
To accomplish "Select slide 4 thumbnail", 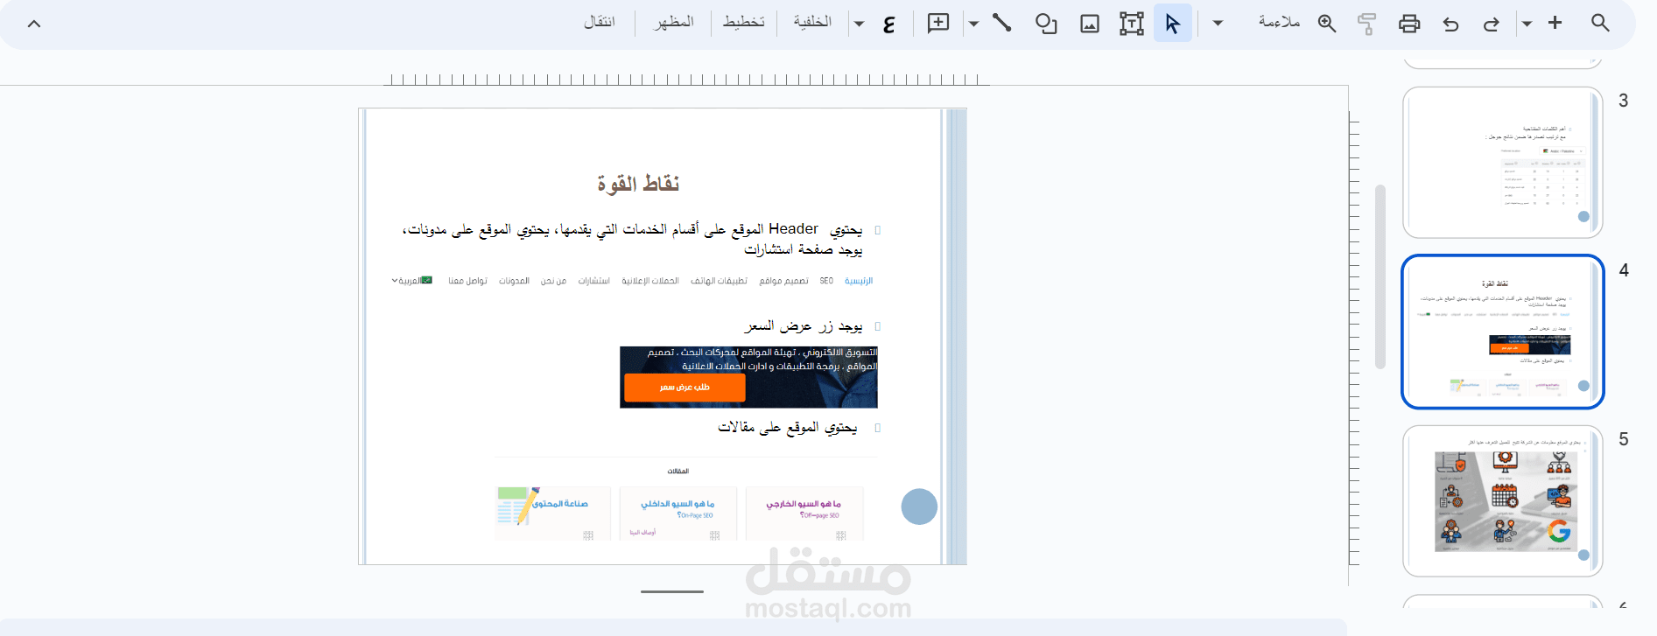I will [1502, 332].
